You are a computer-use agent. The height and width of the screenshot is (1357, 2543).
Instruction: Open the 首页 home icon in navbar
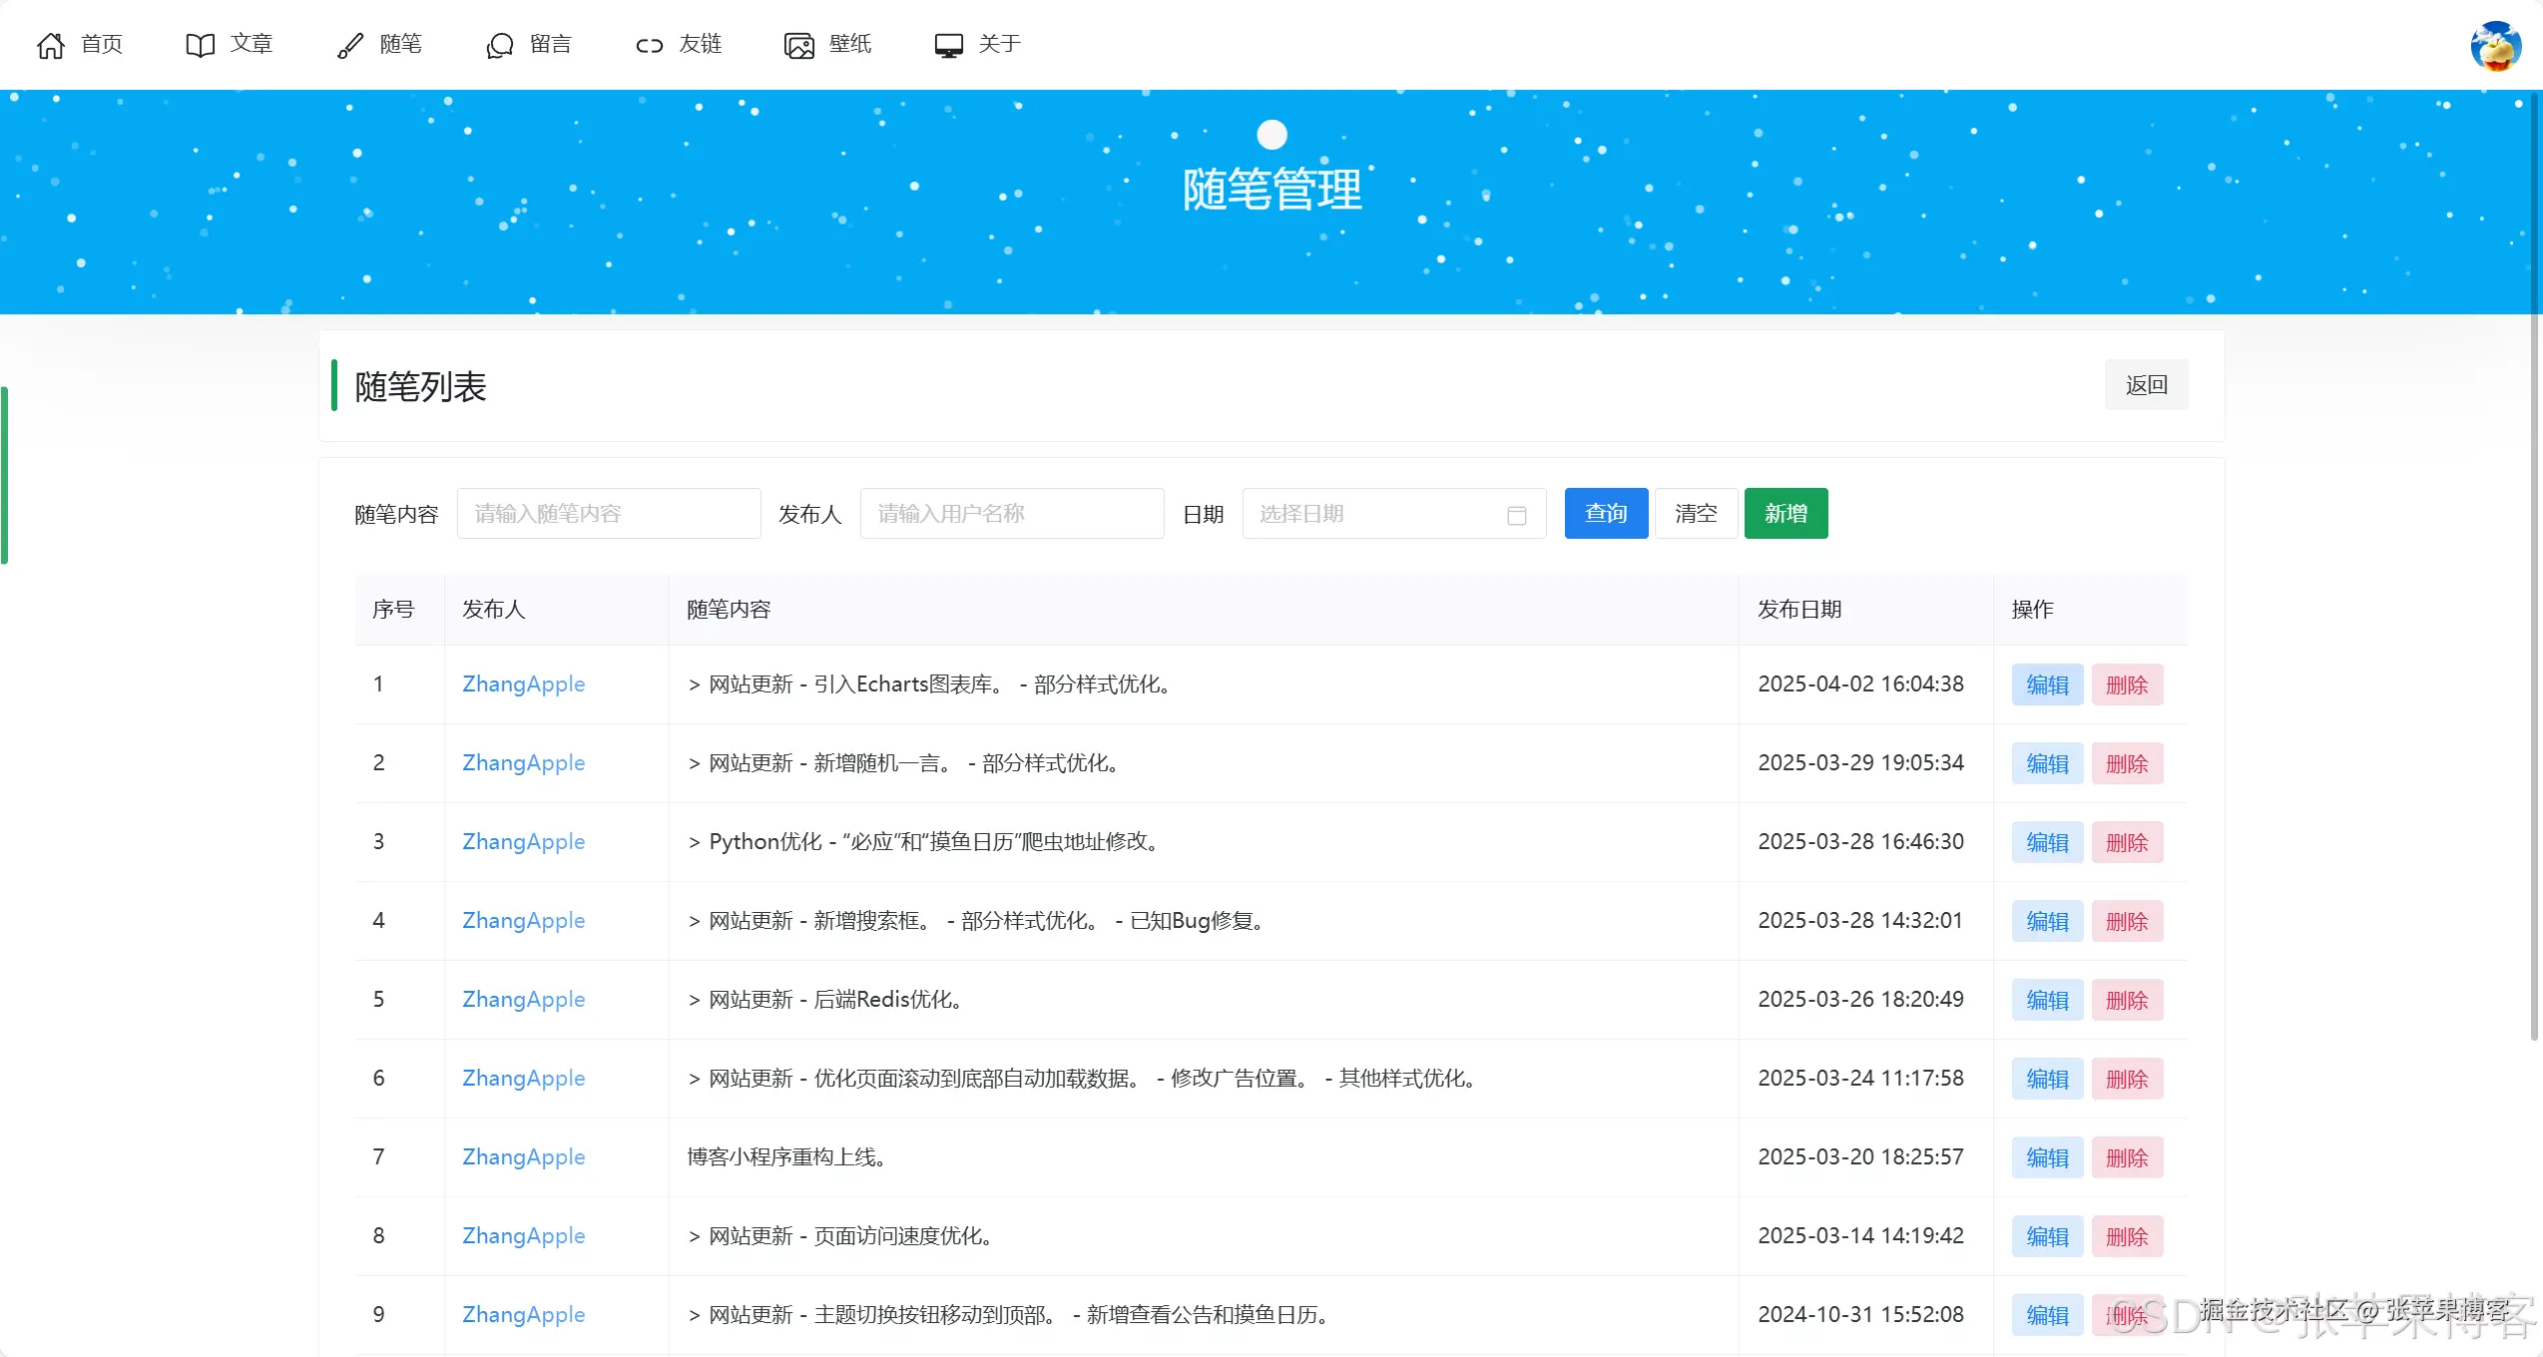50,45
